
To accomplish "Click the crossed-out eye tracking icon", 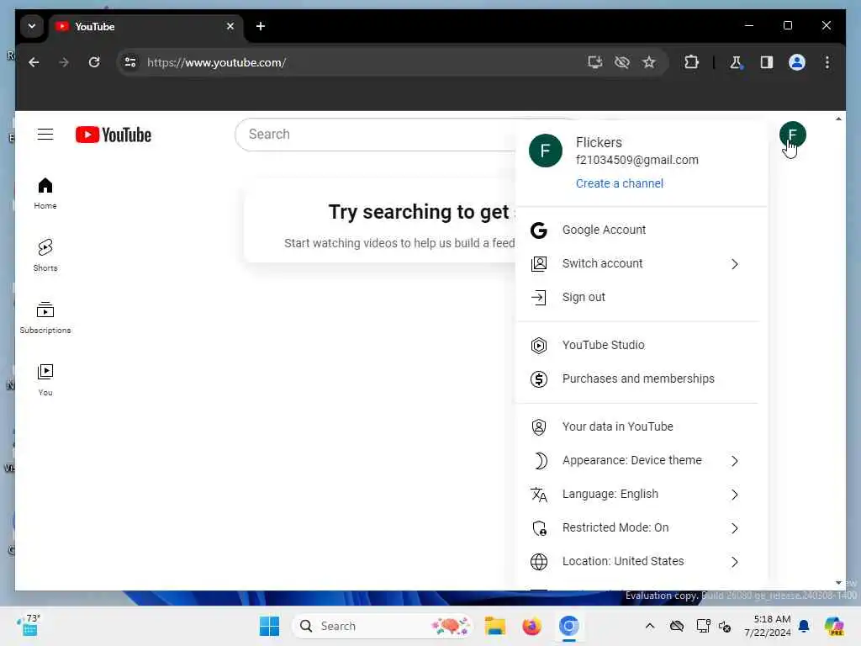I will [621, 62].
